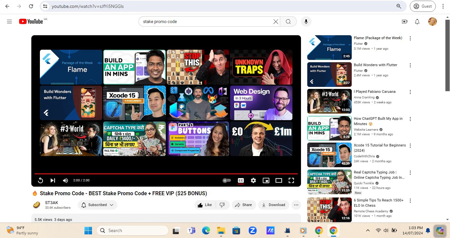Open the 6 Simple Tips To Reach 1500+ ELO title
The width and height of the screenshot is (450, 238).
tap(379, 203)
